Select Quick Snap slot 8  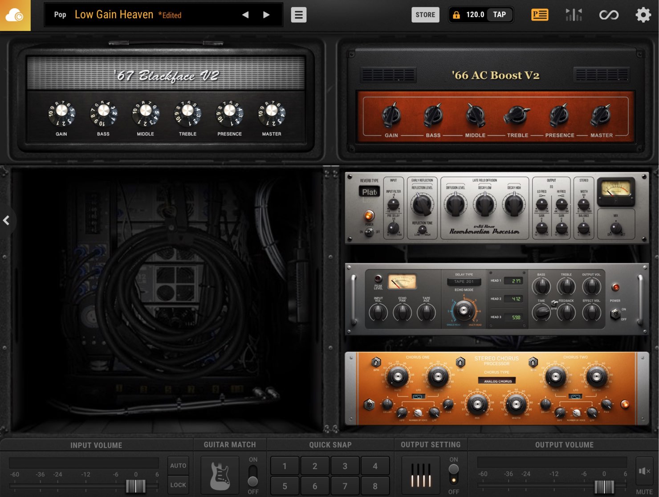point(375,486)
